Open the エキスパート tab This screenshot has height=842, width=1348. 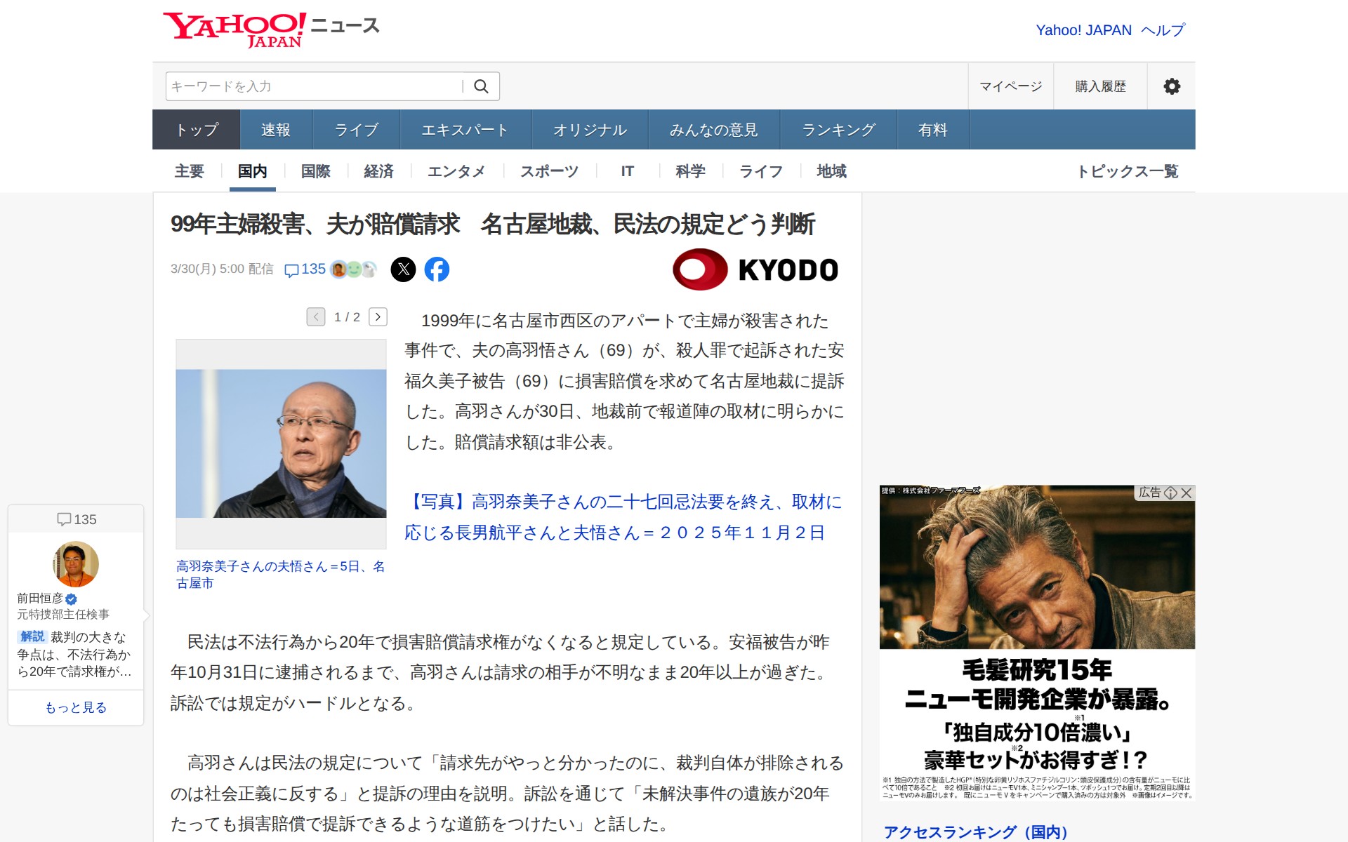tap(465, 130)
